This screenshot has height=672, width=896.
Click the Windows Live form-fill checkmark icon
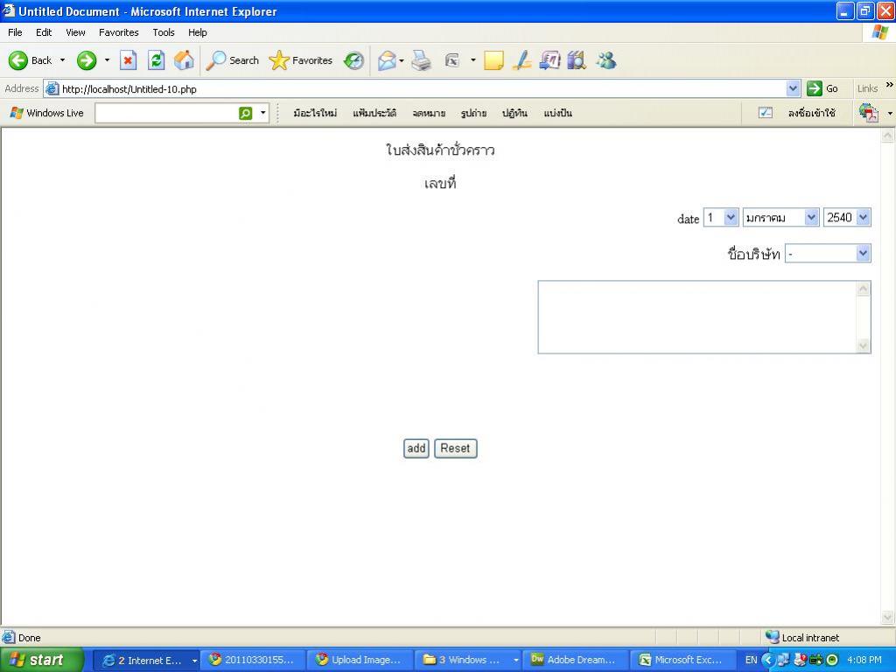[766, 113]
